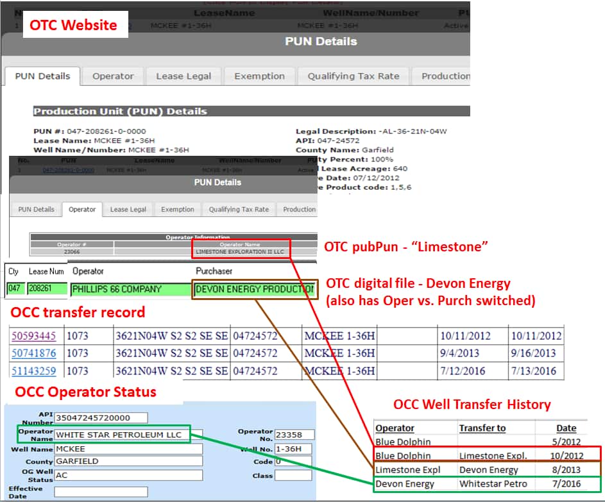This screenshot has height=502, width=605.
Task: Open transfer record link 50593445
Action: 33,336
